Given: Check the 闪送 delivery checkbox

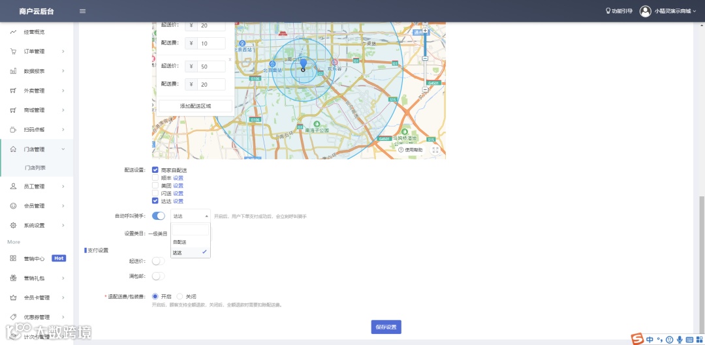Looking at the screenshot, I should tap(155, 192).
